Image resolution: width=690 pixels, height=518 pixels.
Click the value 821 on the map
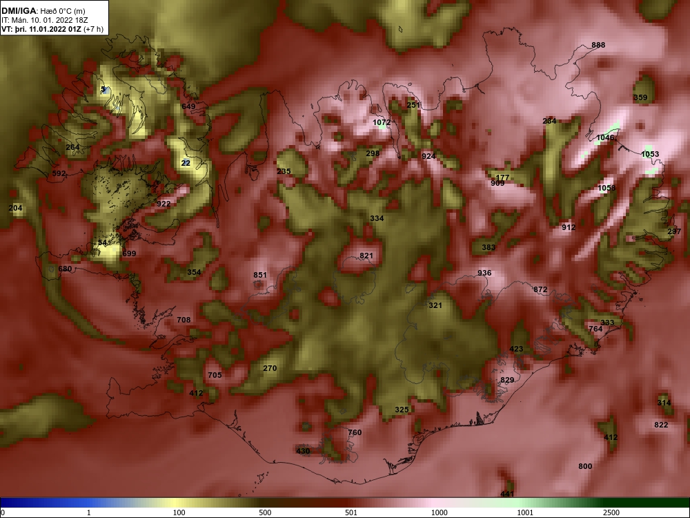[366, 256]
